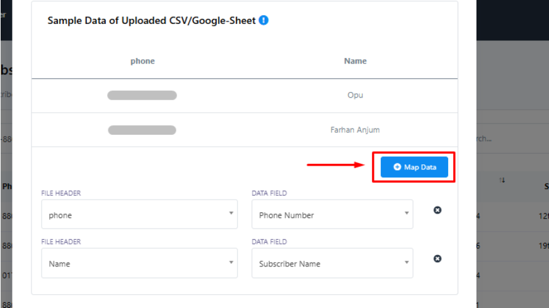Expand the Subscriber Name data field dropdown
This screenshot has height=308, width=549.
[x=332, y=263]
